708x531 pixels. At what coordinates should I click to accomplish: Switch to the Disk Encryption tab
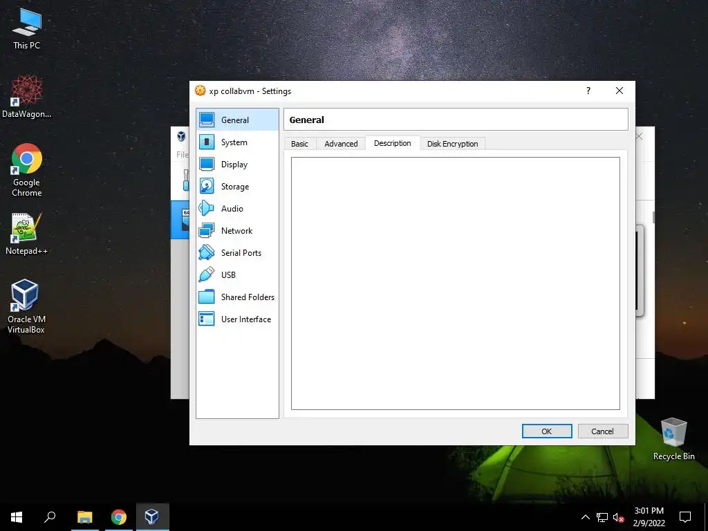tap(452, 144)
